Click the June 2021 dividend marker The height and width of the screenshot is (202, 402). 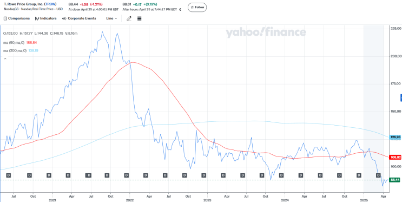tap(88, 175)
